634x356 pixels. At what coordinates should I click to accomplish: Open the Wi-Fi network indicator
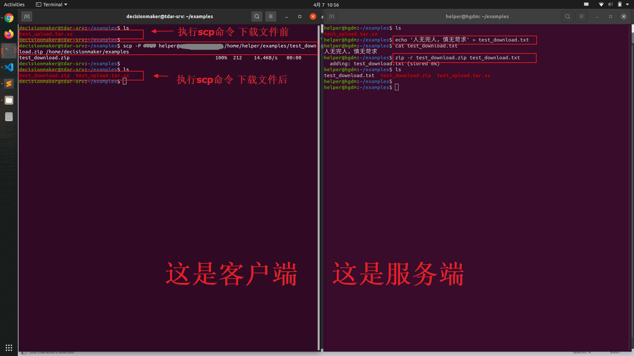pos(601,5)
